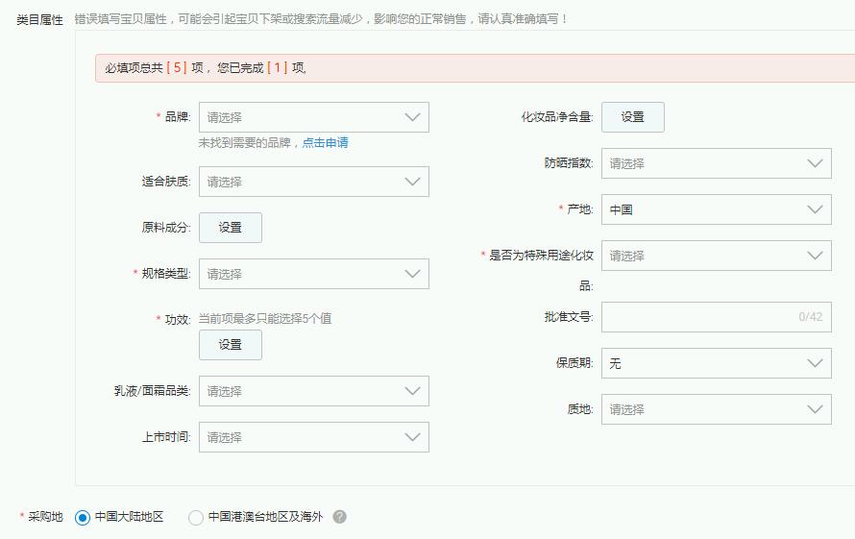
Task: Open the 质地 texture dropdown
Action: [716, 409]
